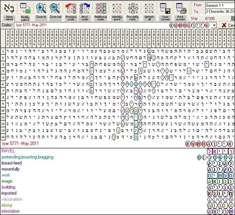Select 'building' in the code list

pos(8,187)
